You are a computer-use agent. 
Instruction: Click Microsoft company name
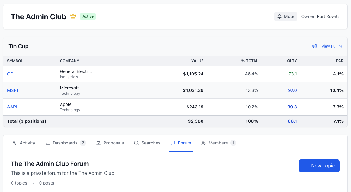69,88
